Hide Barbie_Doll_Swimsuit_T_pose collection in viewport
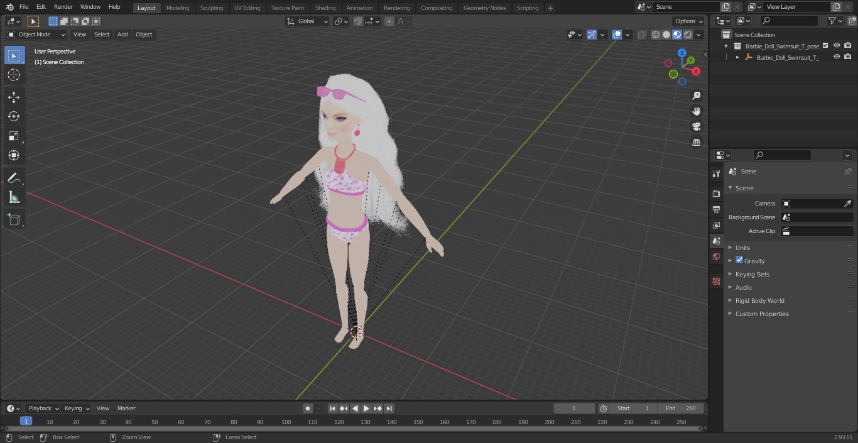This screenshot has height=443, width=858. pos(837,45)
